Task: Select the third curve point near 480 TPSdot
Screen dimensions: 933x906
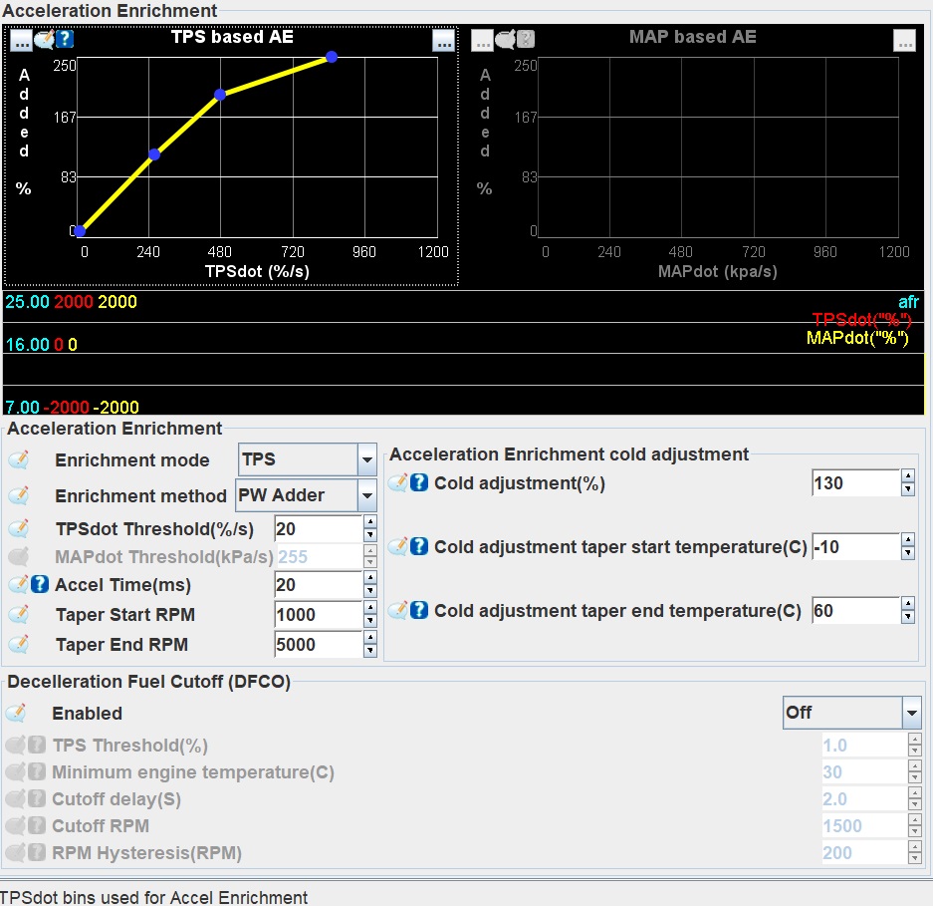Action: coord(220,95)
